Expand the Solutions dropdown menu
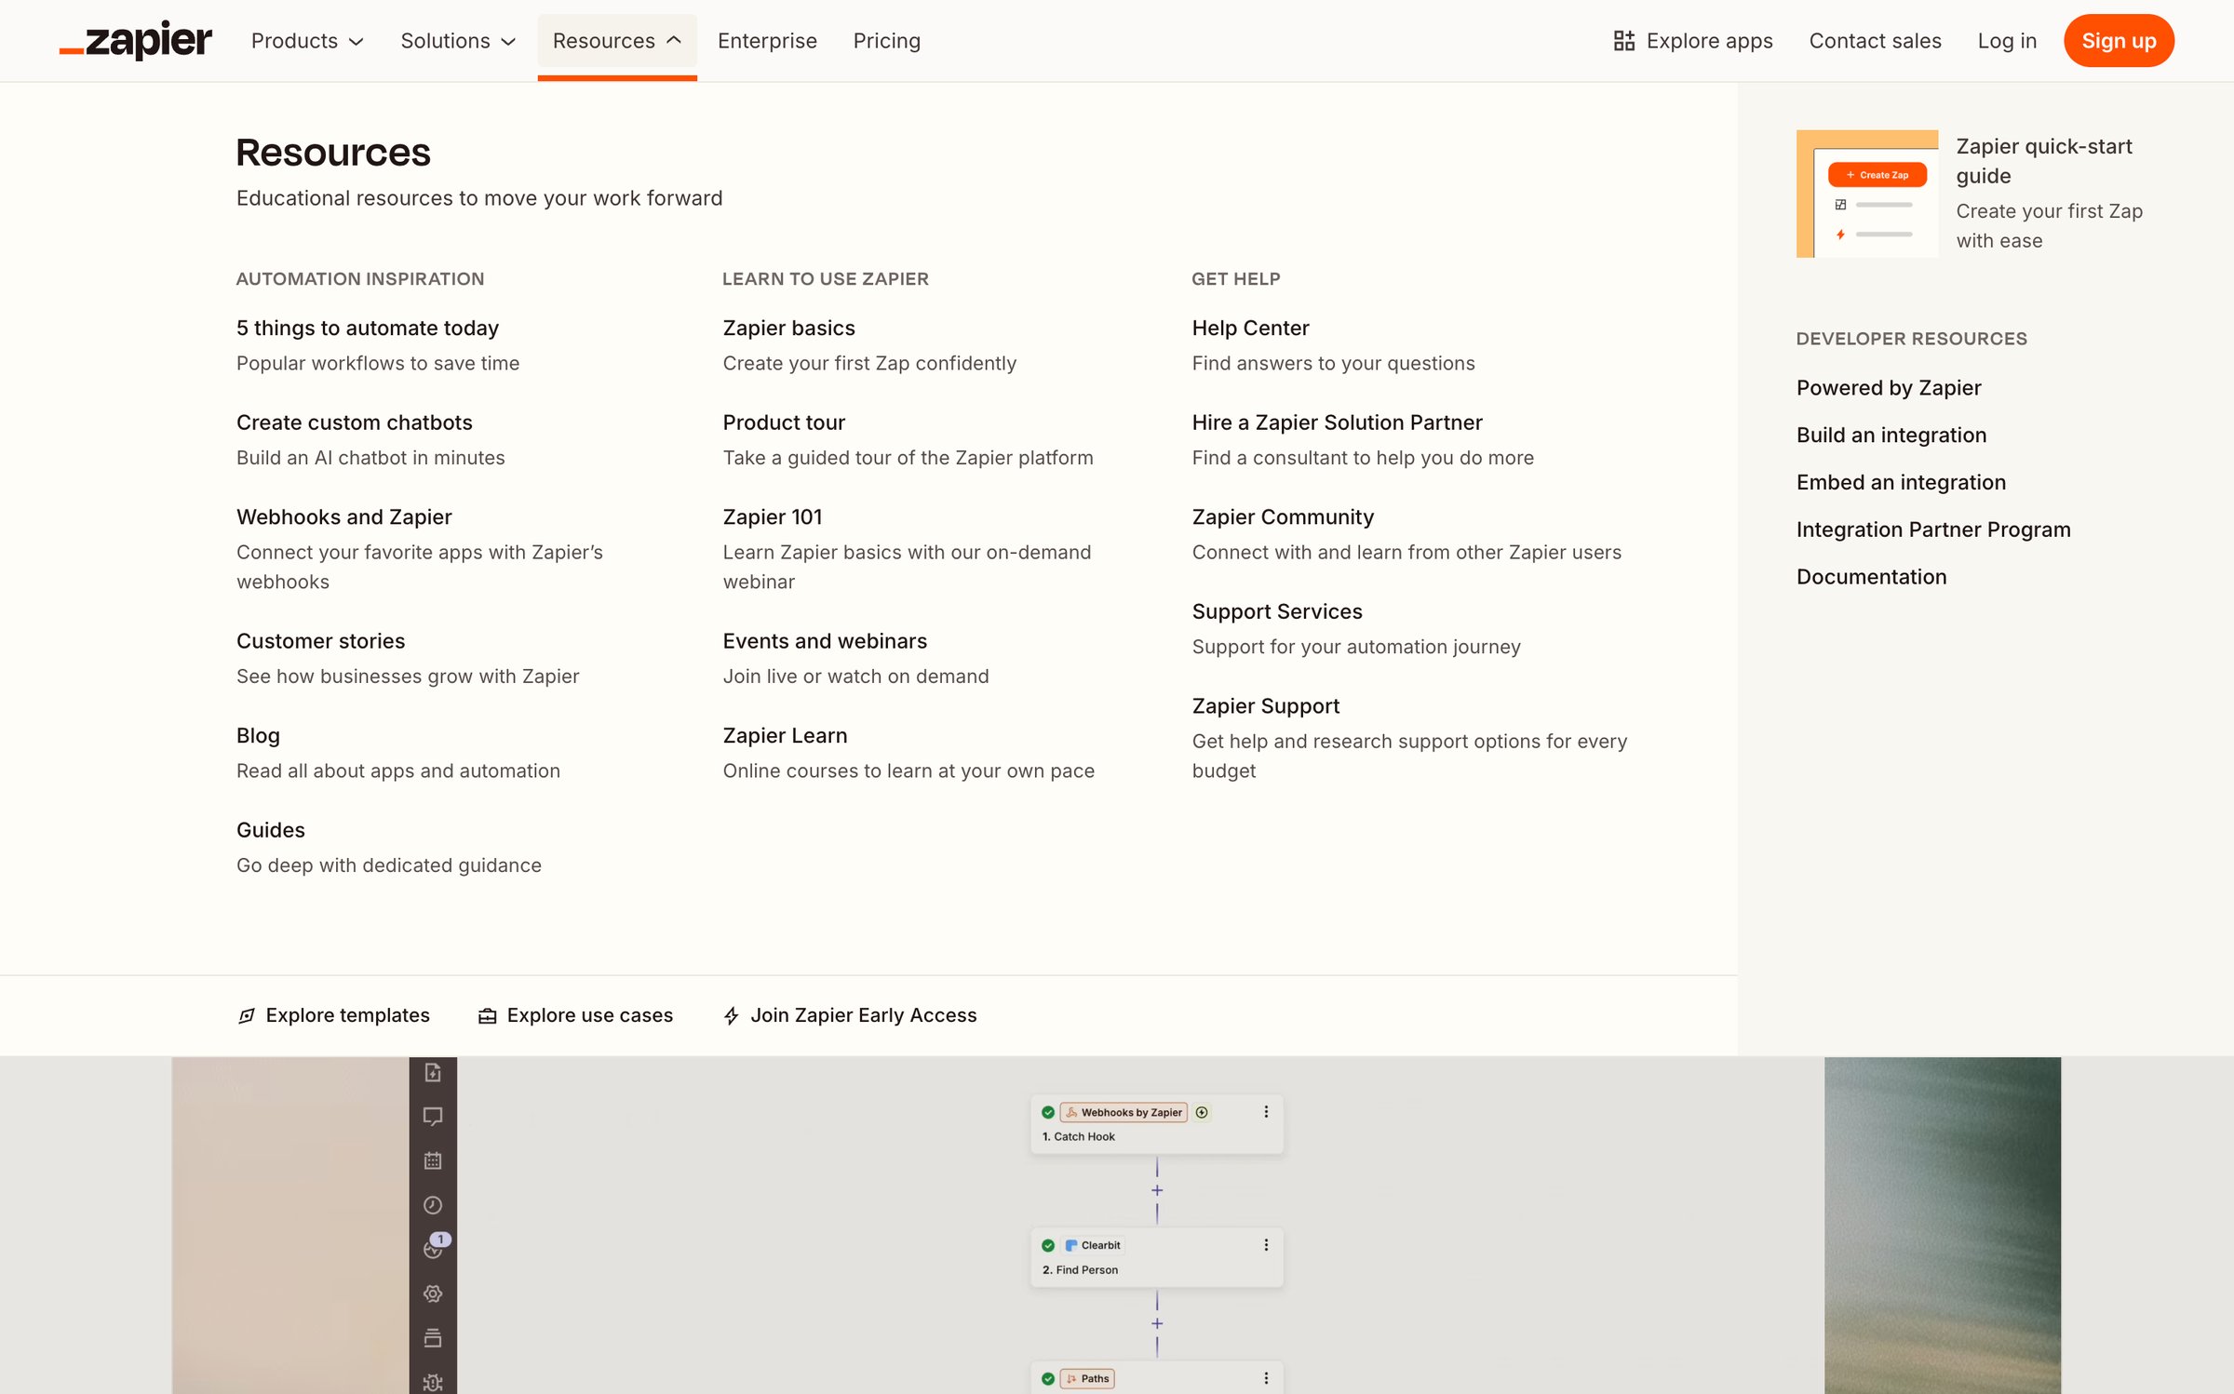2234x1394 pixels. point(458,41)
